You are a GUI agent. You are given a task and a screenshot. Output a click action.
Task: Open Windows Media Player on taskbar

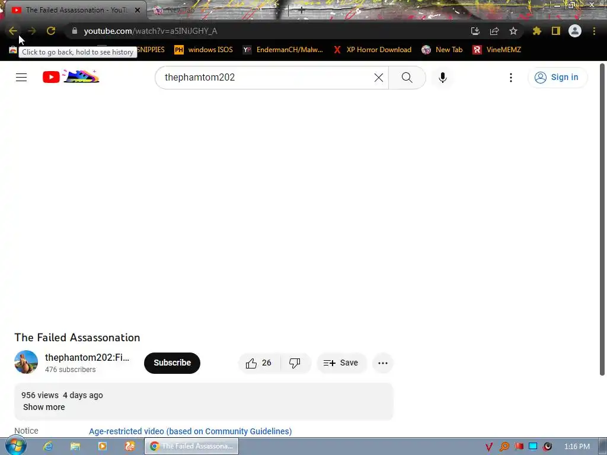click(103, 446)
